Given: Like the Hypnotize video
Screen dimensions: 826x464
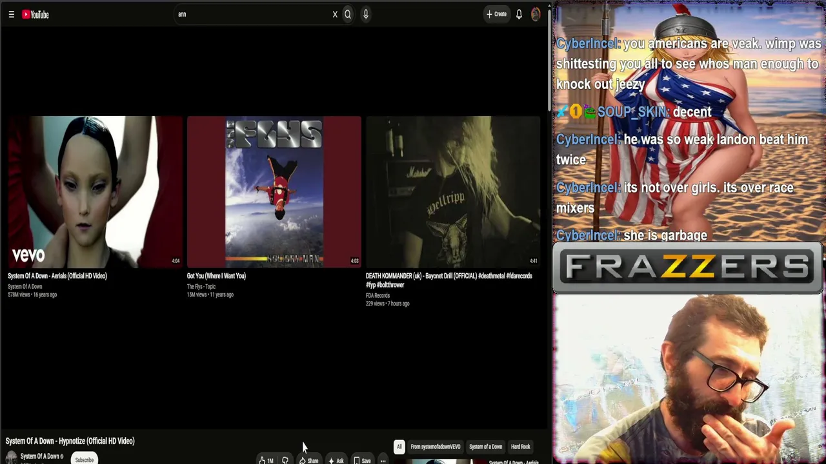Looking at the screenshot, I should [266, 460].
